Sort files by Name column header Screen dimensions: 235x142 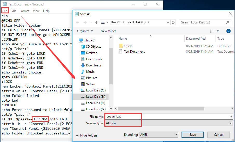click(123, 39)
